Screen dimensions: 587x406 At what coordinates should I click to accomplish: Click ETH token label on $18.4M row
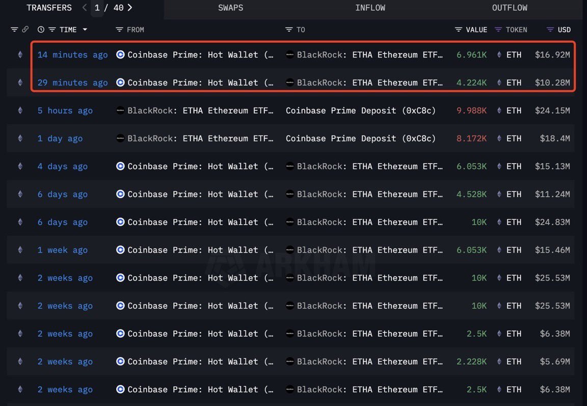tap(514, 139)
